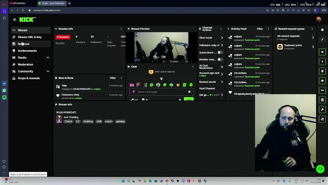Filter the Mod Actions list

pyautogui.click(x=113, y=78)
